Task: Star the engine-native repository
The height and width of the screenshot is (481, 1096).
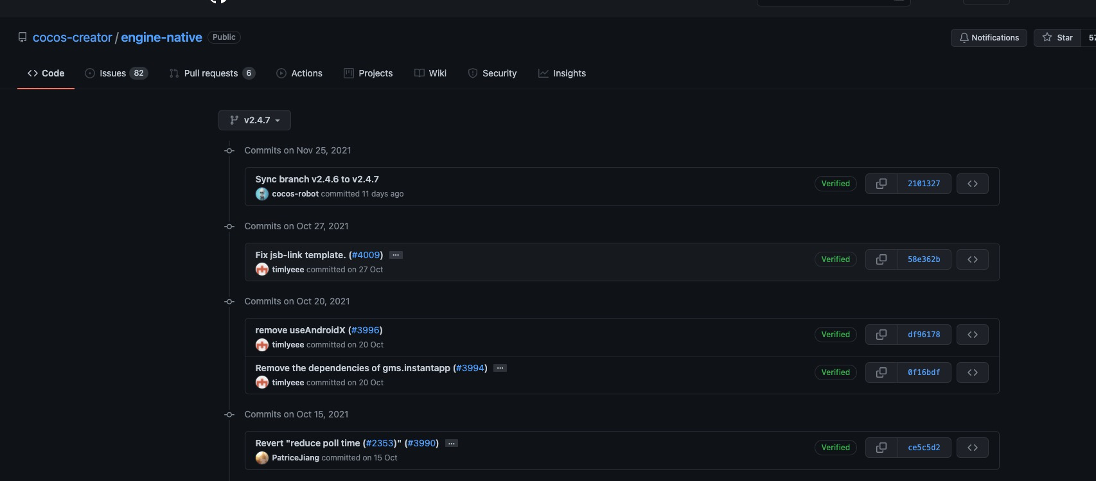Action: click(1057, 37)
